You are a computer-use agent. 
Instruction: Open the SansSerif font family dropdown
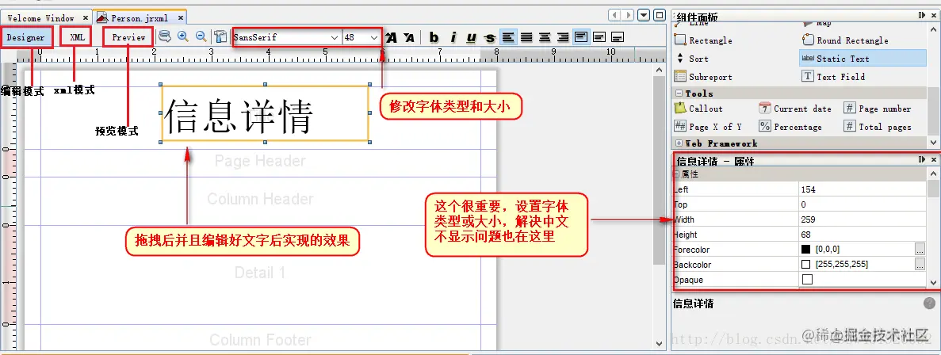pos(335,37)
